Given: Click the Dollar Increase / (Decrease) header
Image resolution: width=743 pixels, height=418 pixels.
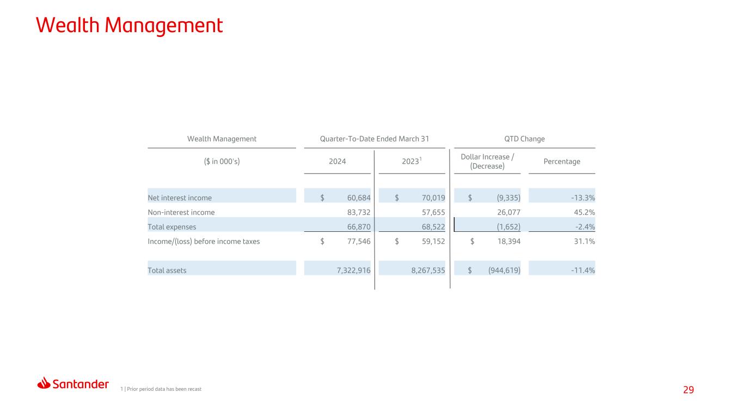Looking at the screenshot, I should 488,161.
